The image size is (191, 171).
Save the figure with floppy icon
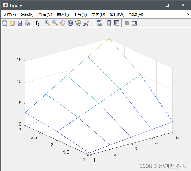pos(20,23)
